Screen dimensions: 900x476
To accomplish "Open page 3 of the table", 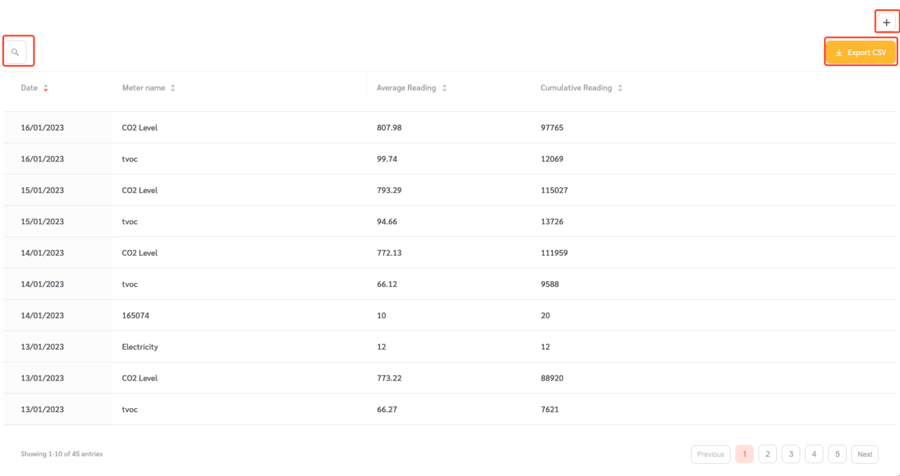I will (x=790, y=454).
